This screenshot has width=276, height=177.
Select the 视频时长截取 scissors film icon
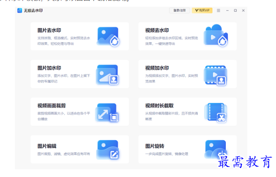coord(216,113)
